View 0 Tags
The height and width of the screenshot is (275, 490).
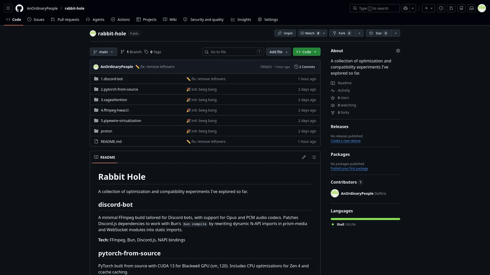(x=153, y=52)
